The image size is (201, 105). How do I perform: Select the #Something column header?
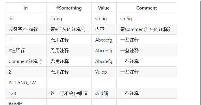pos(69,8)
